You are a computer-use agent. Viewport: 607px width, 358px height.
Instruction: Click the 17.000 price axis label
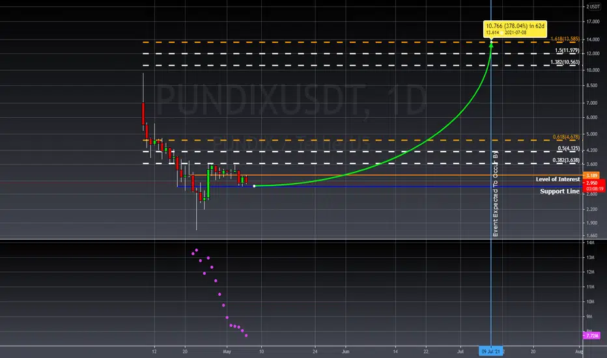coord(593,21)
